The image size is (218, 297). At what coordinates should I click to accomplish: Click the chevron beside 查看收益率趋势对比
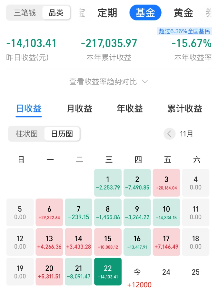coord(145,81)
